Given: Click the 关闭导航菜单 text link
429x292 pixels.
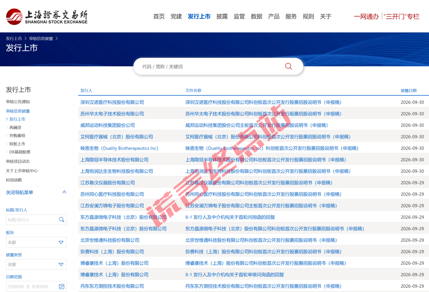Looking at the screenshot, I should click(x=19, y=192).
